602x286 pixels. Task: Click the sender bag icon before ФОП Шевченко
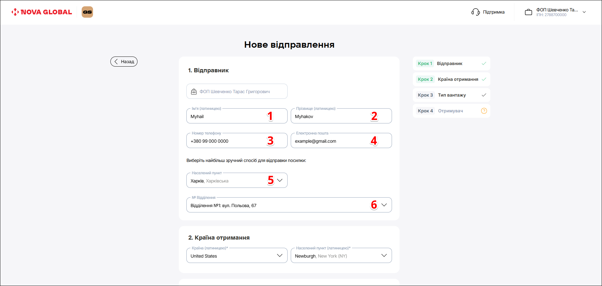[194, 92]
